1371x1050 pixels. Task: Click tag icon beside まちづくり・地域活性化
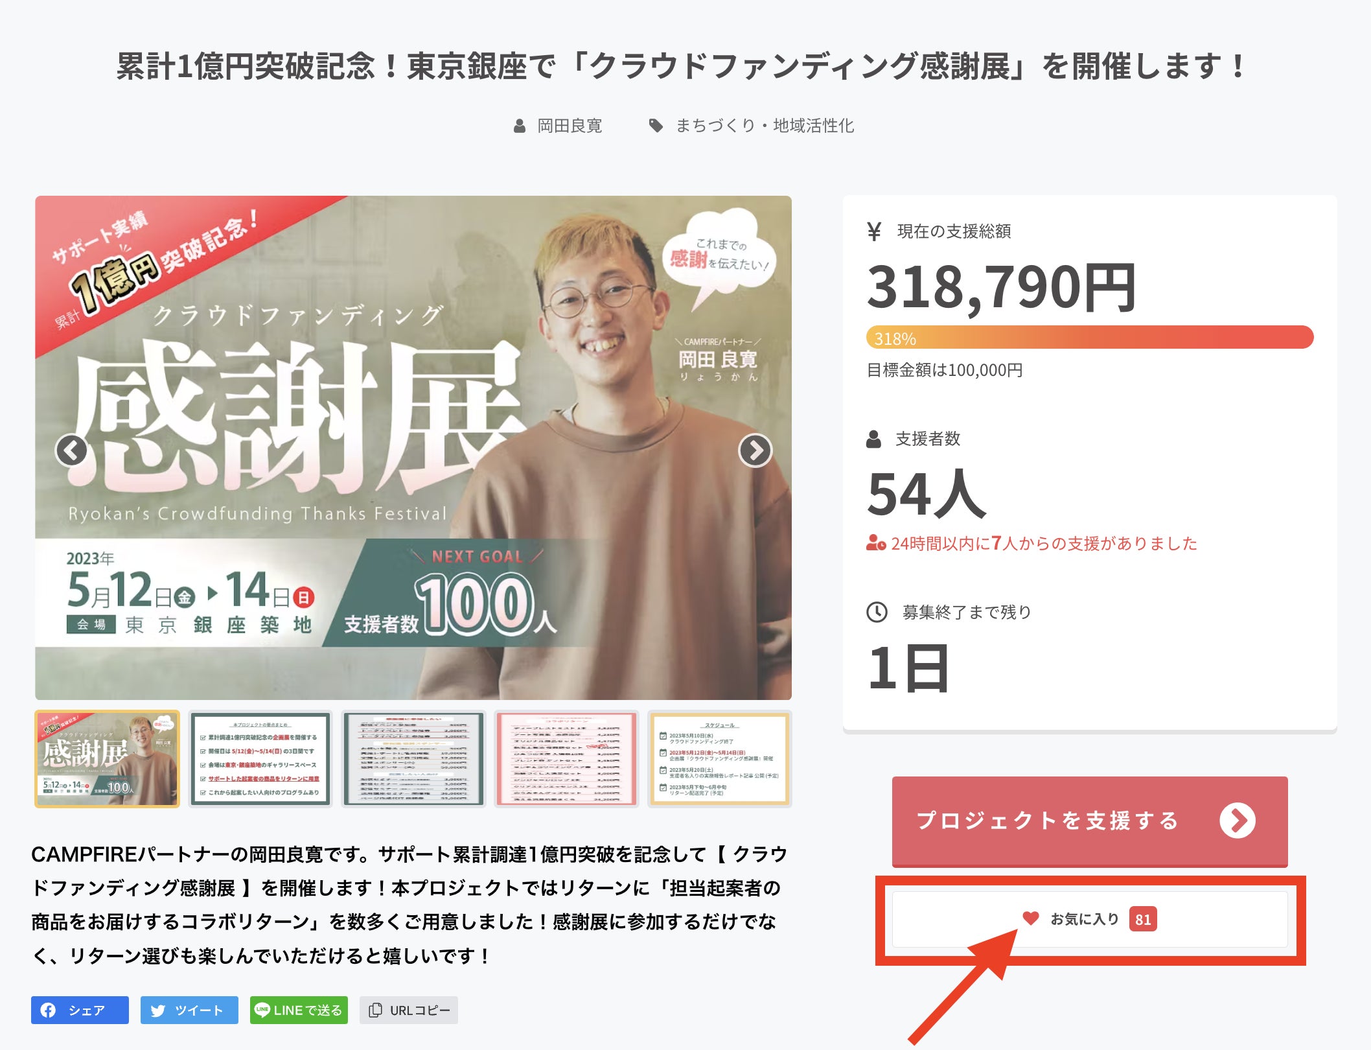pyautogui.click(x=656, y=126)
